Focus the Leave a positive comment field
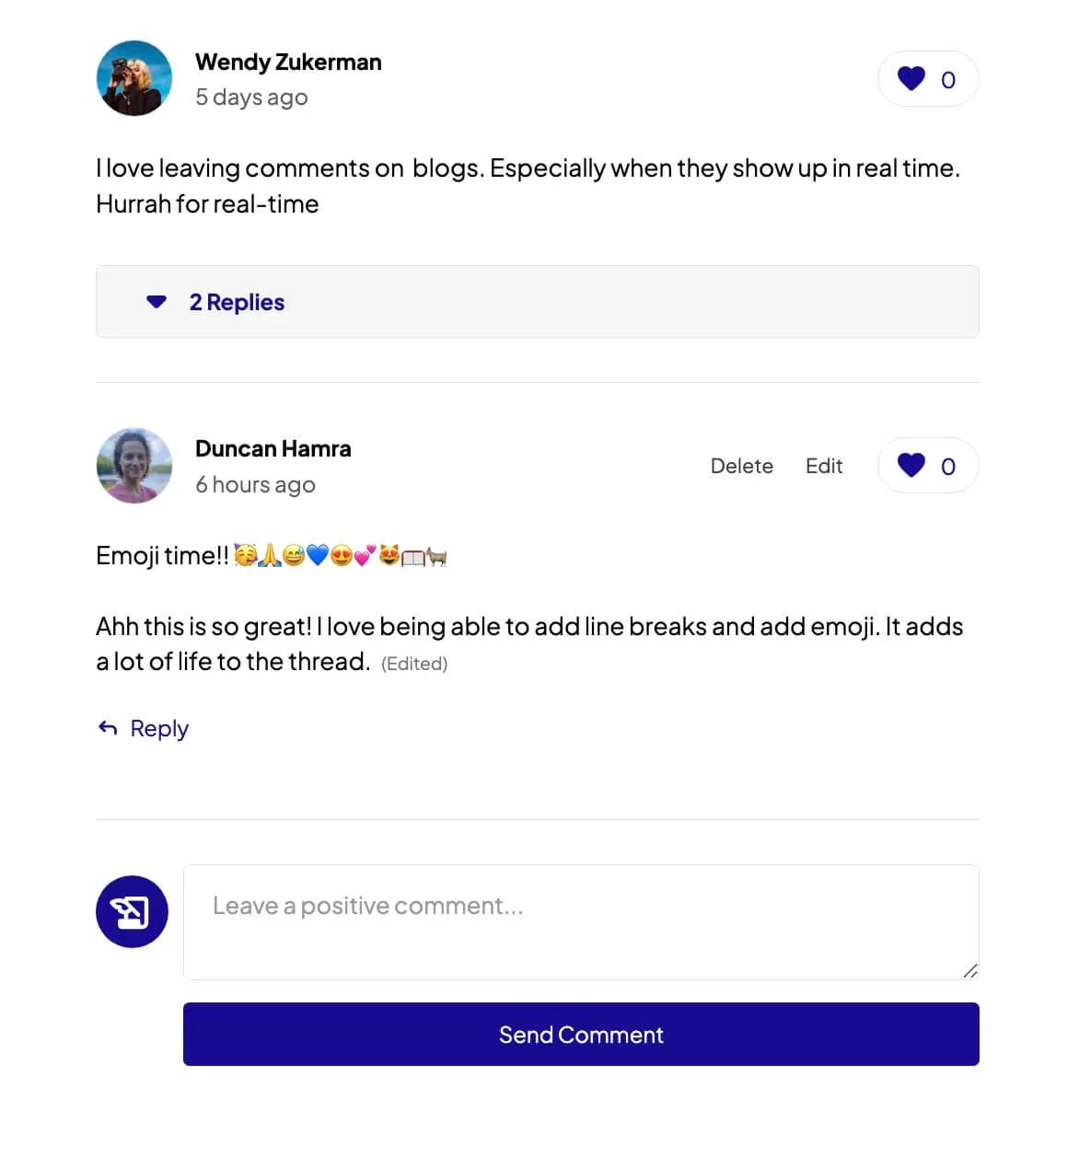 point(580,921)
